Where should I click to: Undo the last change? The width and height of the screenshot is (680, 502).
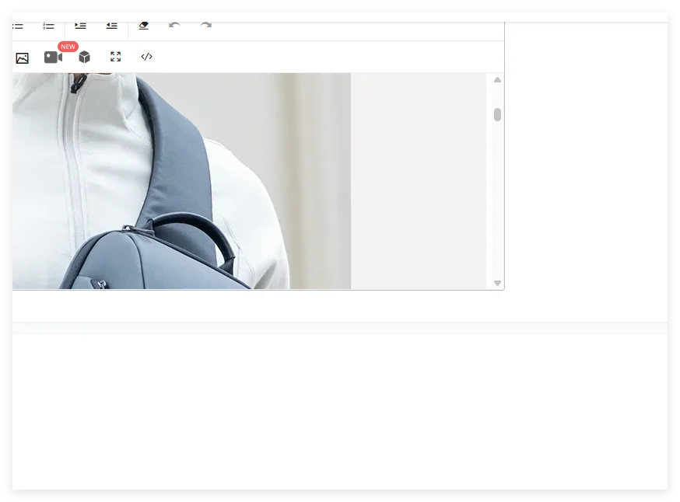click(175, 25)
